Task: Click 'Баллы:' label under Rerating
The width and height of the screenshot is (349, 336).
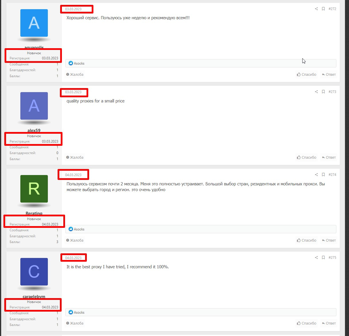Action: 15,242
